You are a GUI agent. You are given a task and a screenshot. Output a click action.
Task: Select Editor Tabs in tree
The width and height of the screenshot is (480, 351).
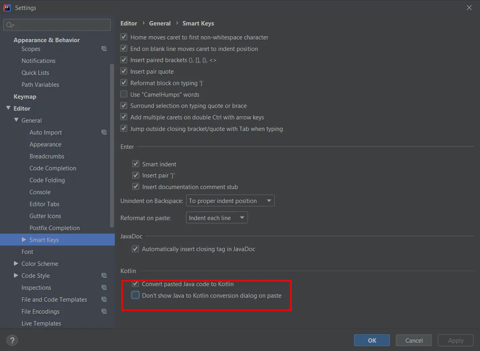(x=44, y=204)
